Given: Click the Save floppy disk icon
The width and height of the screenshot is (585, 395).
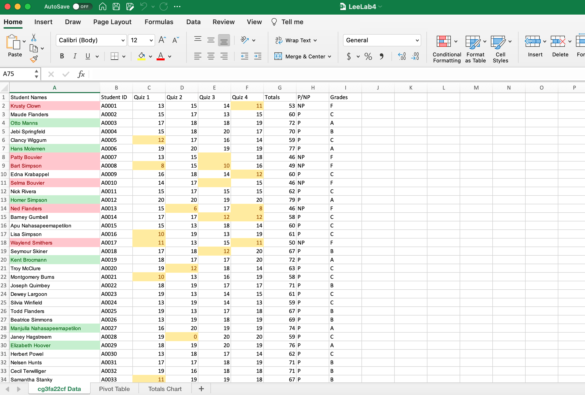Looking at the screenshot, I should click(116, 7).
